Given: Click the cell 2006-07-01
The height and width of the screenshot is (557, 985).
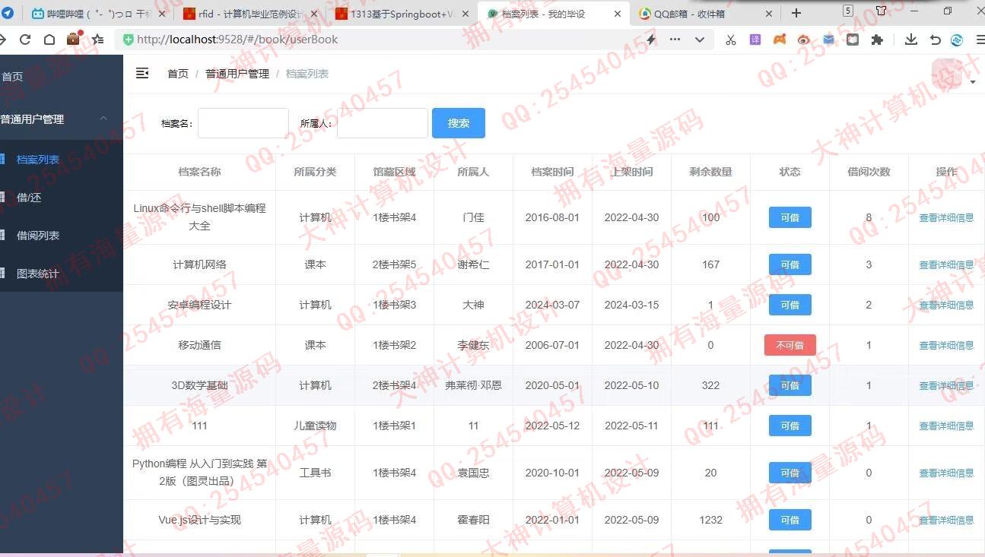Looking at the screenshot, I should pyautogui.click(x=552, y=345).
